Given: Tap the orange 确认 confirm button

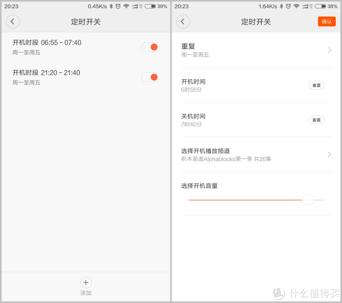Looking at the screenshot, I should (327, 22).
